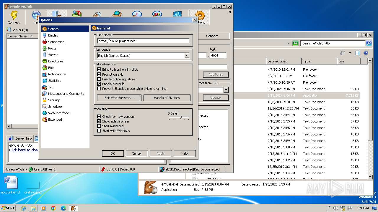Uncheck Show splash screen
378x212 pixels.
click(x=99, y=121)
